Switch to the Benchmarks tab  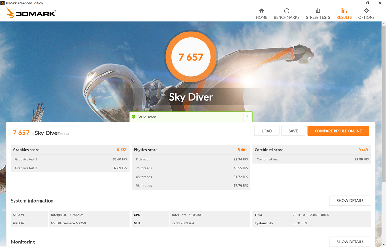286,14
